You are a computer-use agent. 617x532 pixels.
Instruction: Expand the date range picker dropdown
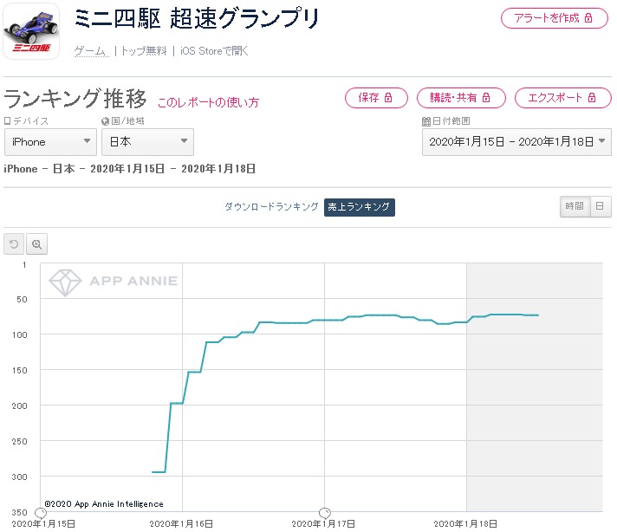516,141
